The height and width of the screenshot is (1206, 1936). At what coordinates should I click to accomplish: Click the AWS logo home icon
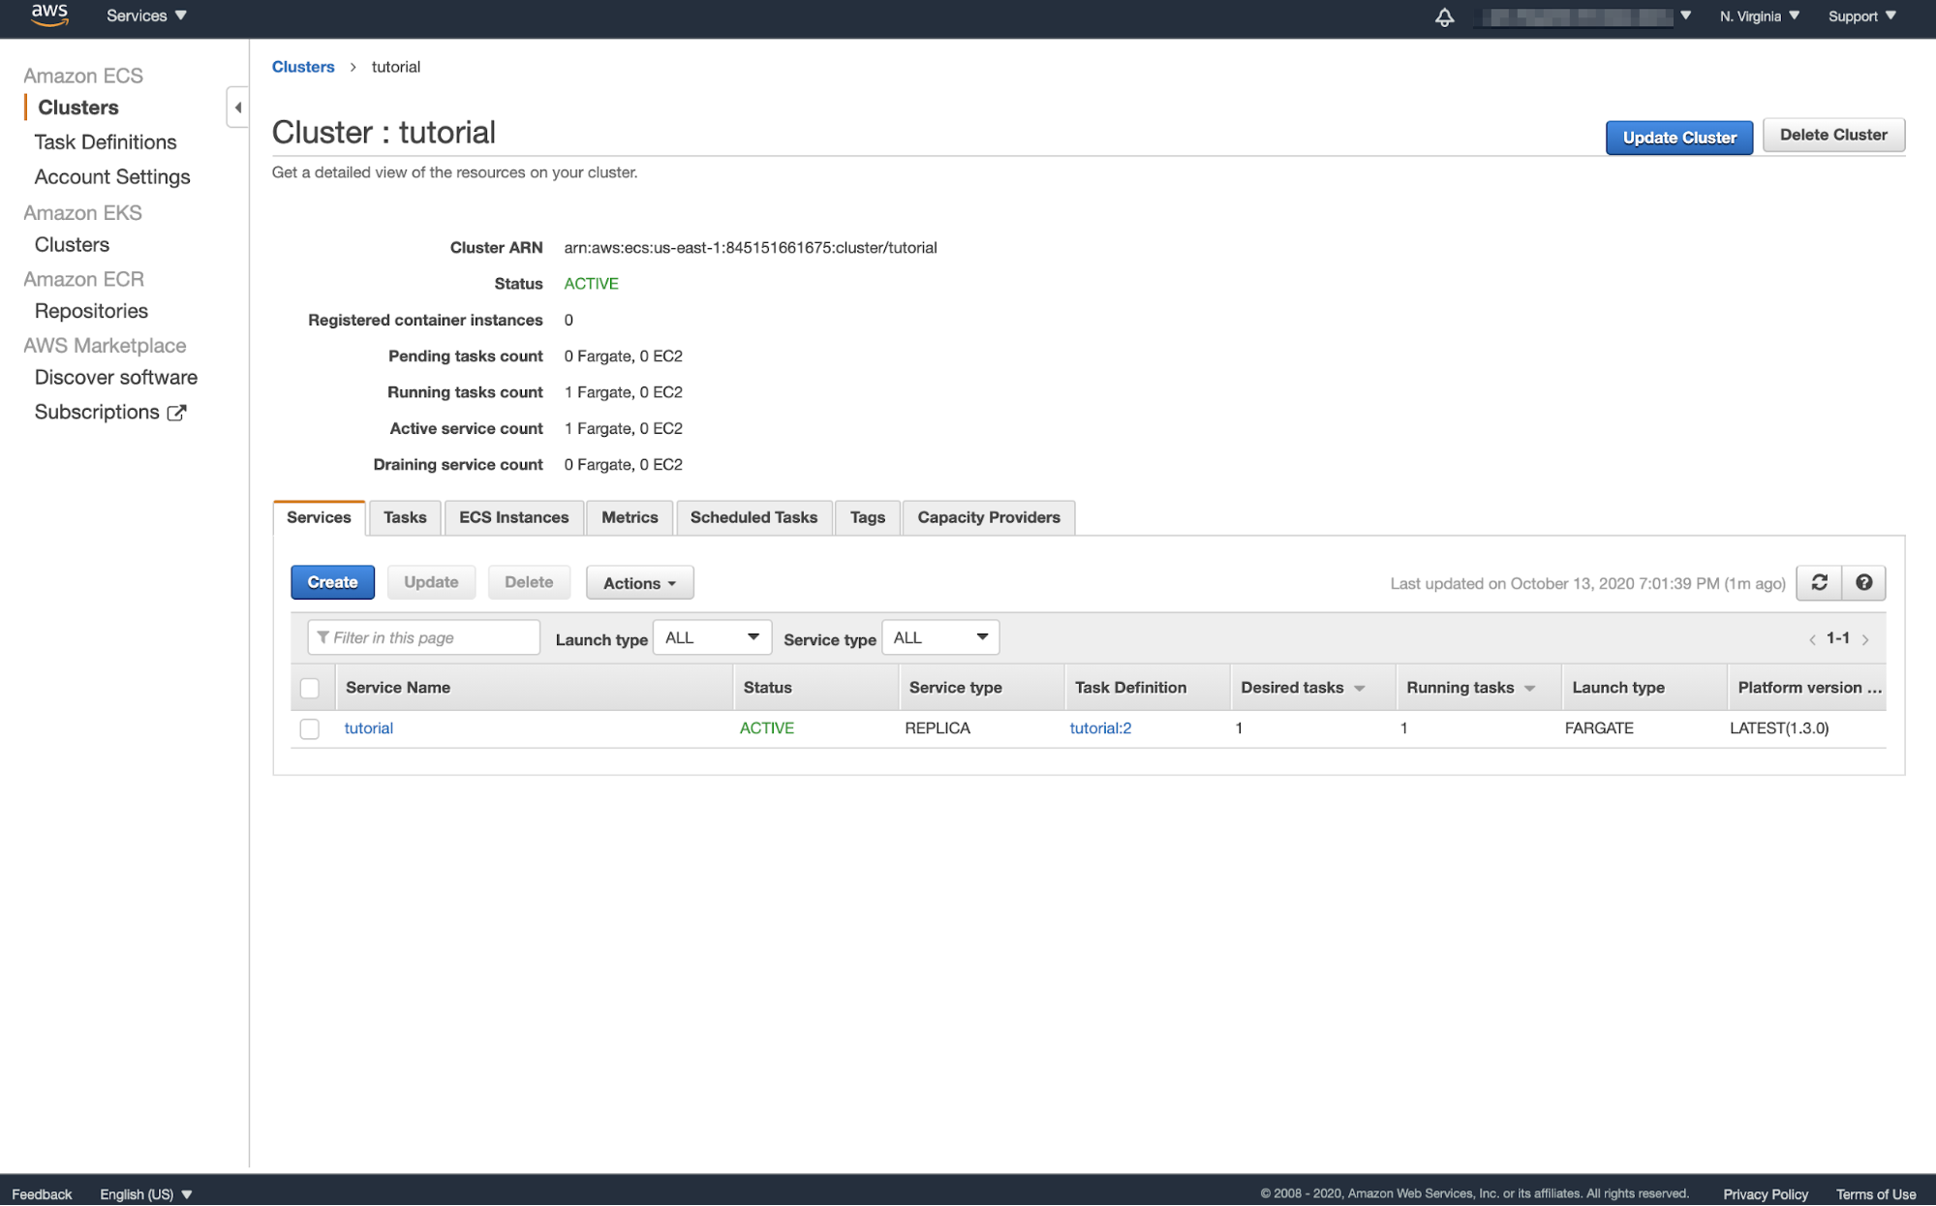tap(49, 15)
